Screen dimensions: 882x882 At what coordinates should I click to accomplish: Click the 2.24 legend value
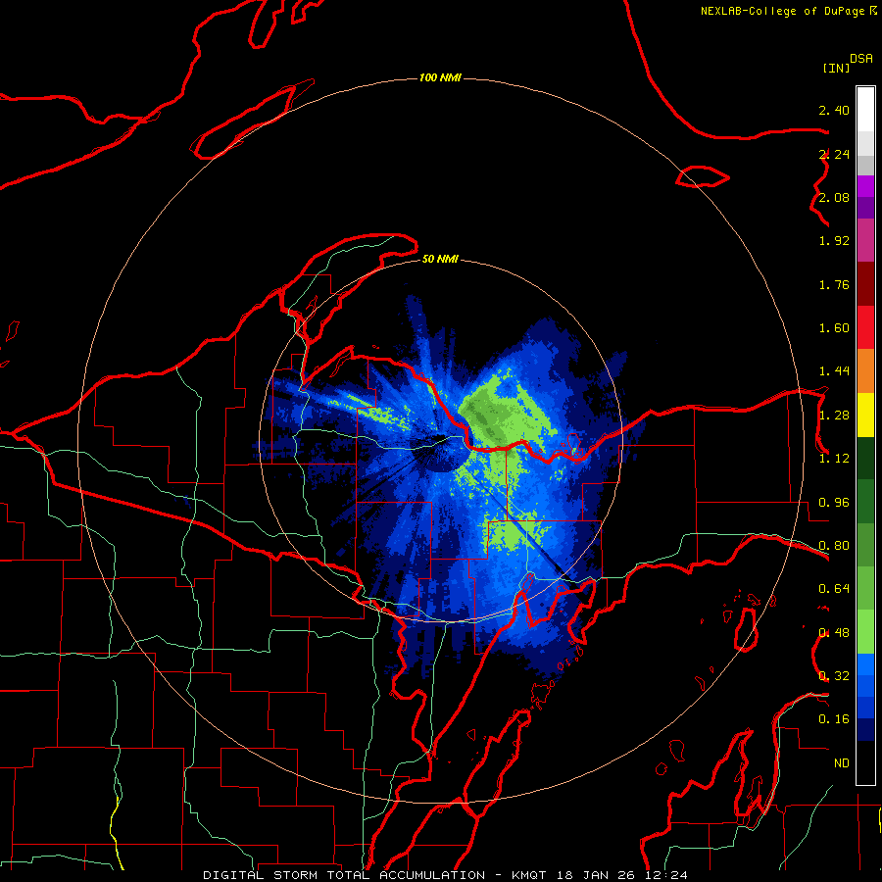(x=834, y=154)
